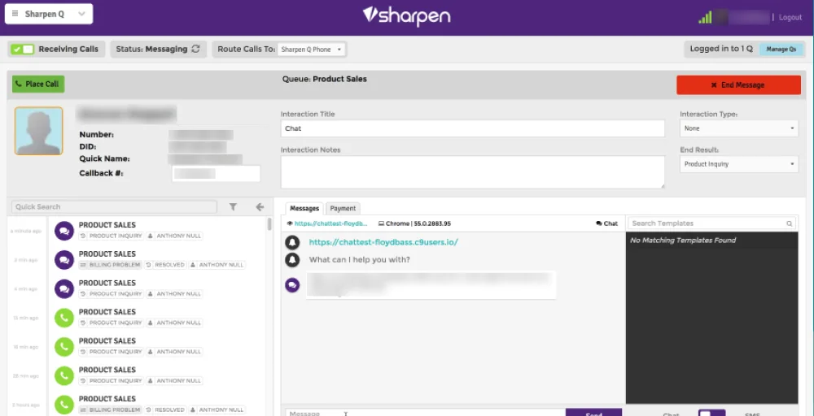Click phone icon of the '18 min ago' entry
Screen dimensions: 814x416
tap(63, 347)
